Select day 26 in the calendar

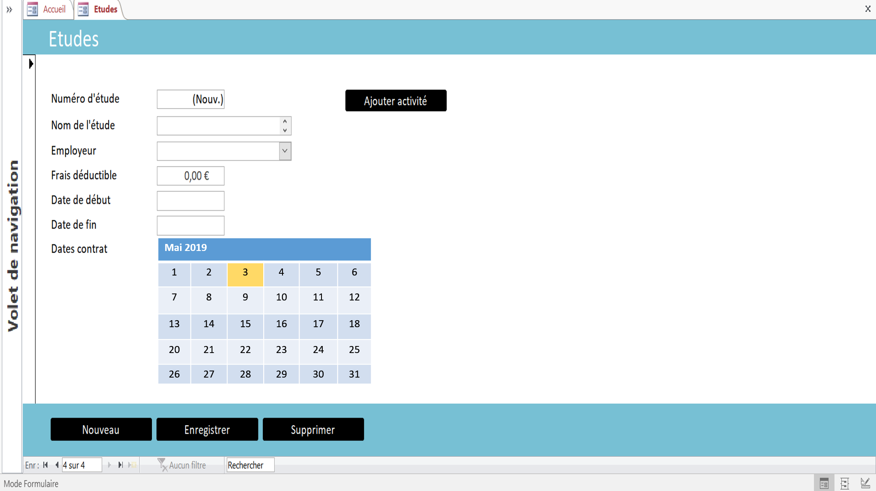[x=174, y=374]
